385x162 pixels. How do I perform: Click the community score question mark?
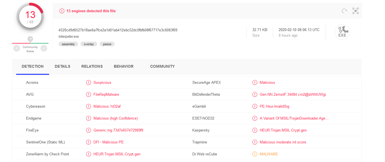[x=30, y=39]
